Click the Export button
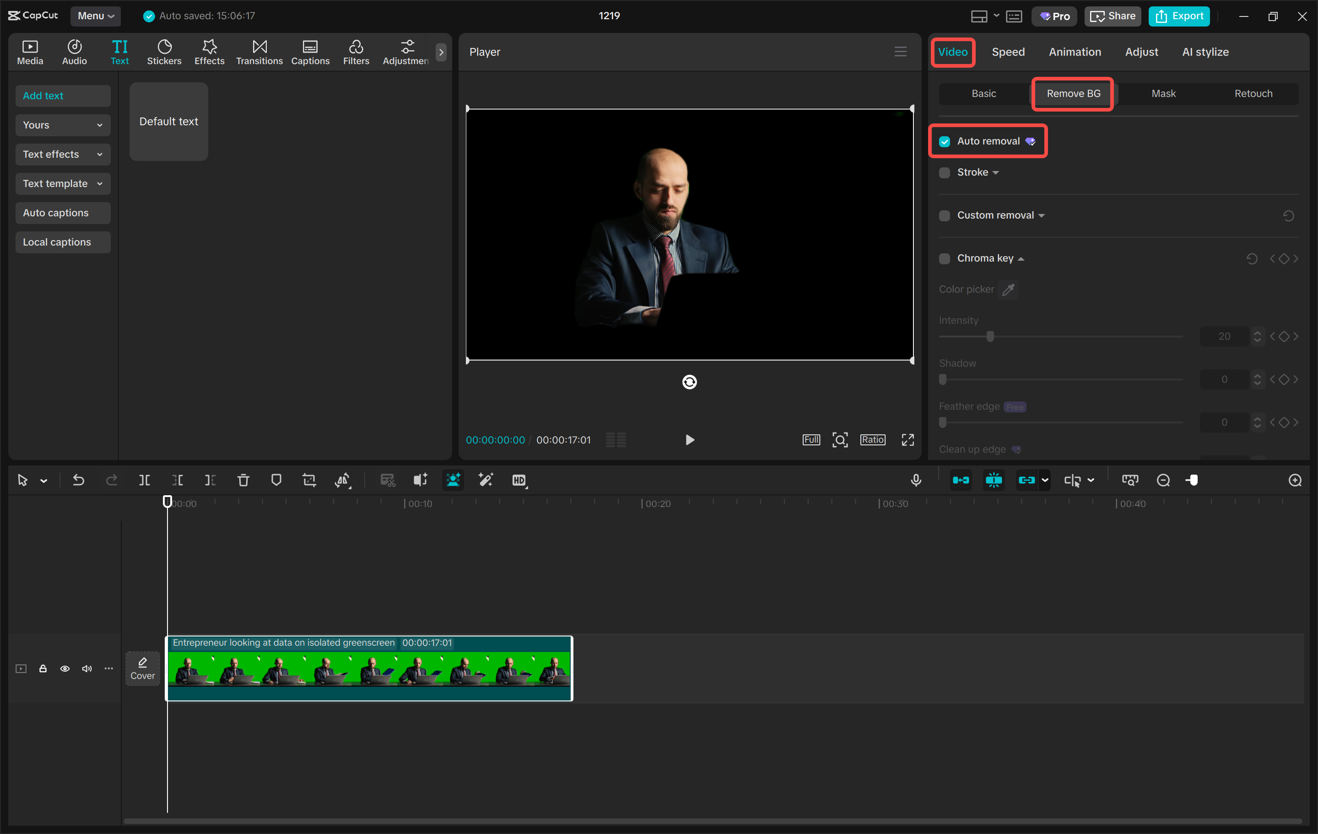 click(x=1179, y=16)
